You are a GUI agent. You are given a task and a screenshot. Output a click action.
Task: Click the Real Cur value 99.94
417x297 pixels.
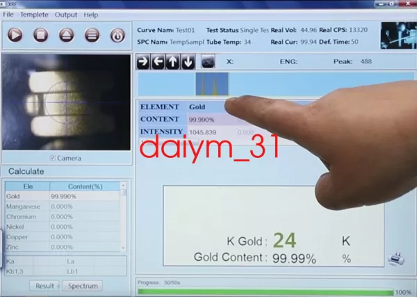(309, 42)
